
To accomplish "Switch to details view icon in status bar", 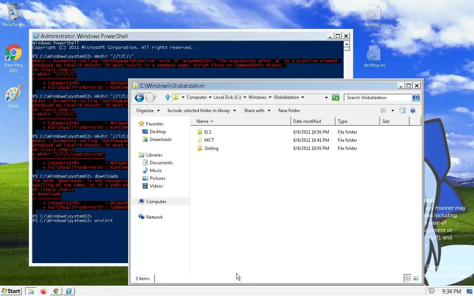I will tap(408, 279).
